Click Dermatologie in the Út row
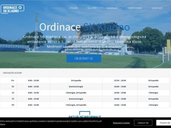171x128 pixels. point(76,87)
